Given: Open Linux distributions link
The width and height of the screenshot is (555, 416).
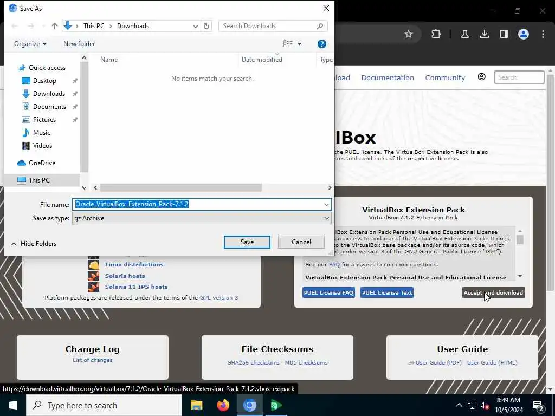Looking at the screenshot, I should click(134, 264).
